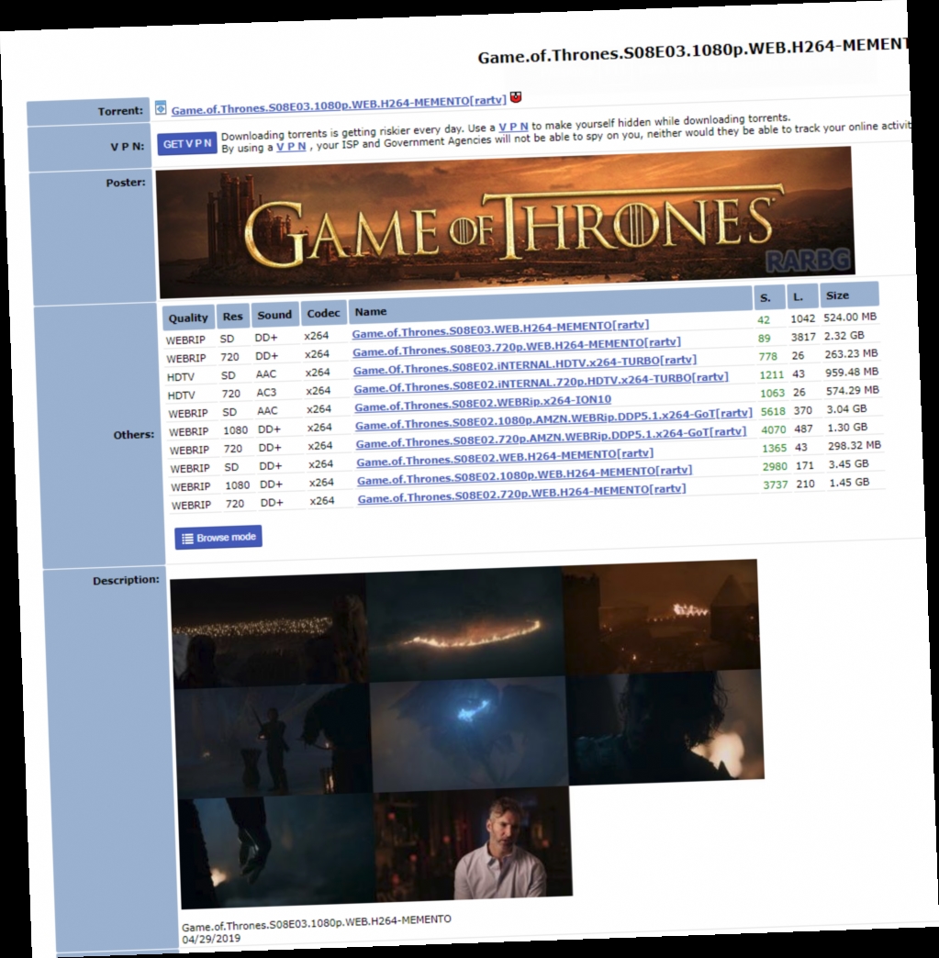
Task: Open the Game.of.Thrones.S08E03.1080p.WEB.H264-MEMENTO[rartv] torrent link
Action: pos(339,105)
